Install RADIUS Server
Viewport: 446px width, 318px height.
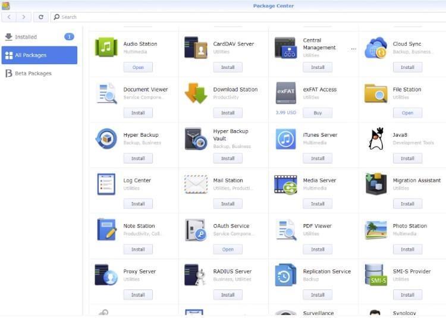pos(228,295)
